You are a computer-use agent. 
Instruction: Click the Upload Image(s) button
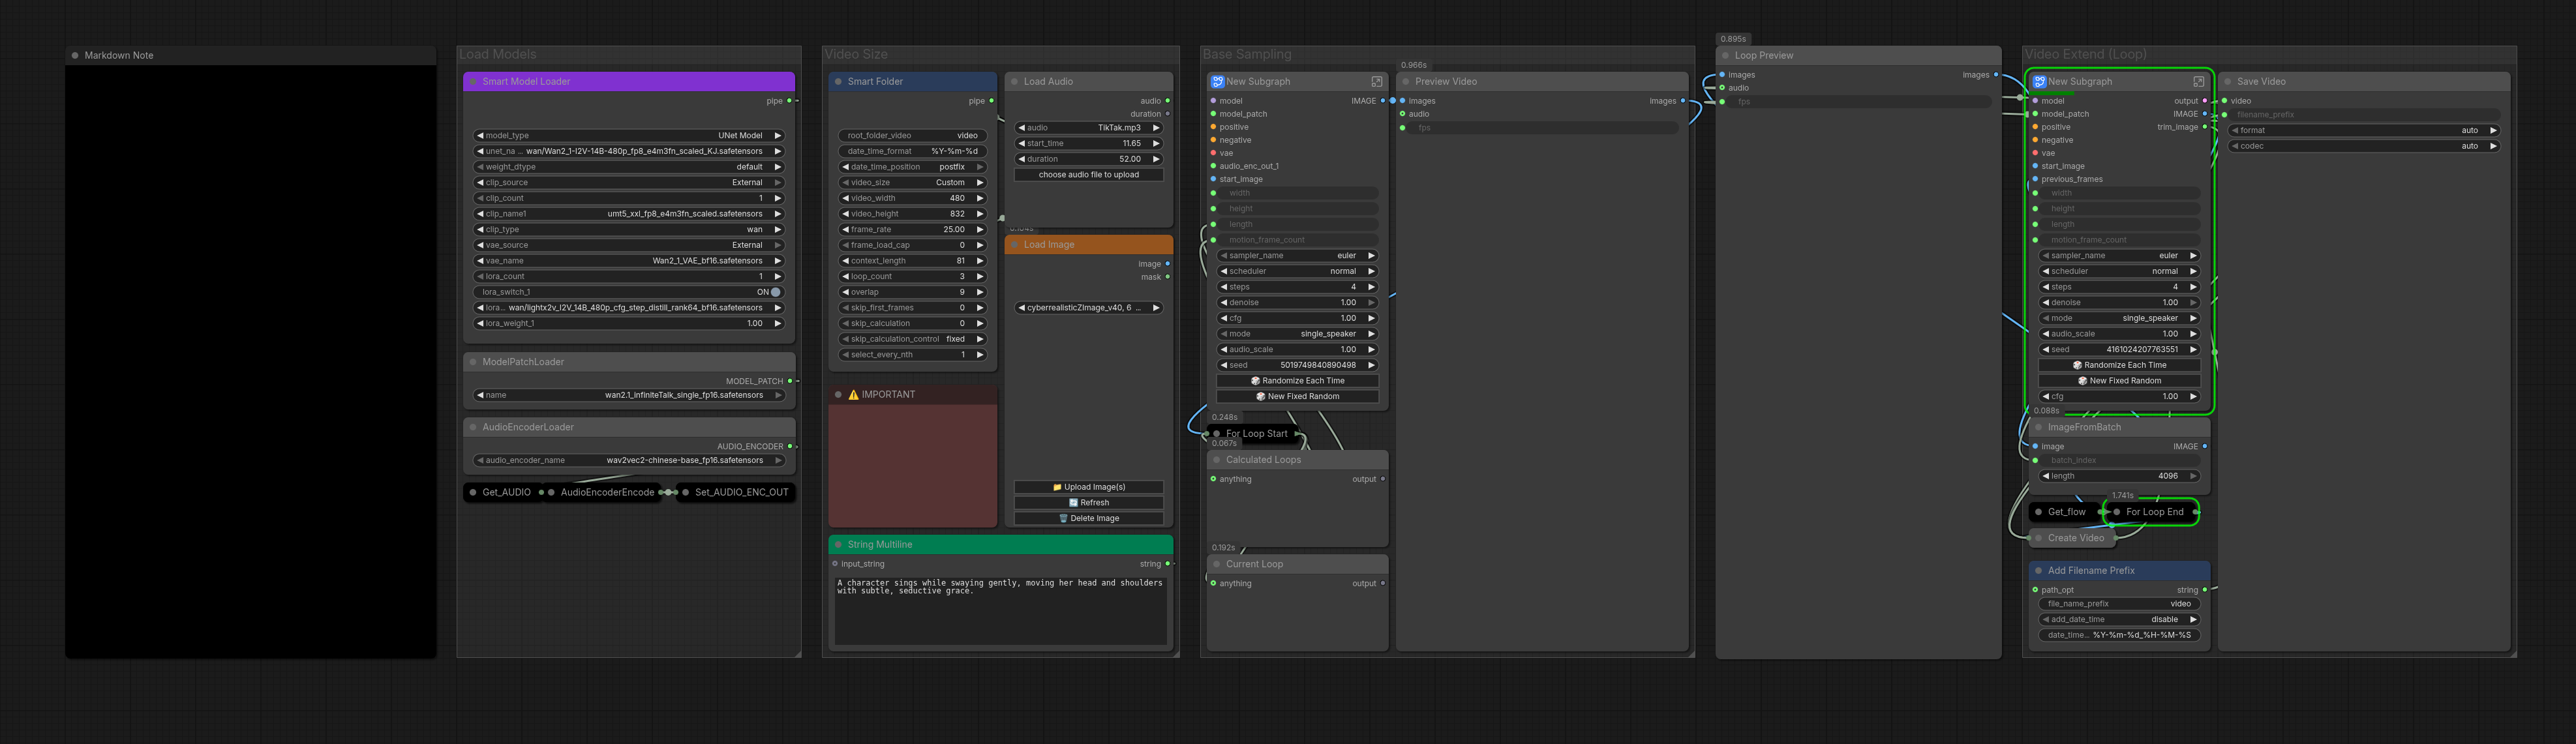[1089, 487]
